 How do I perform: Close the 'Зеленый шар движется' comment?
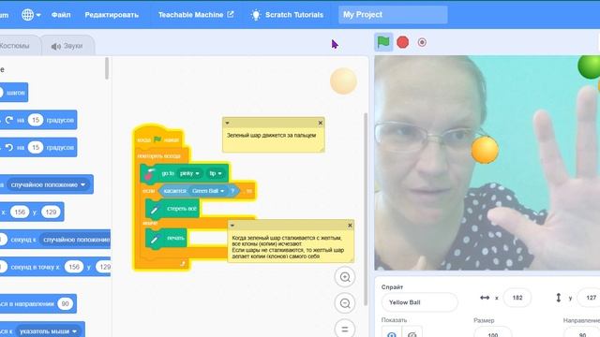[321, 123]
